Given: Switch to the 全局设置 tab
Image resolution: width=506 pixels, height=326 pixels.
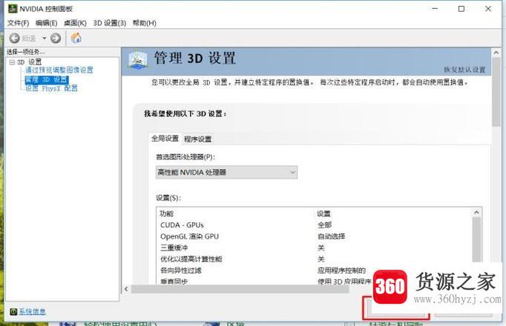Looking at the screenshot, I should click(x=165, y=139).
